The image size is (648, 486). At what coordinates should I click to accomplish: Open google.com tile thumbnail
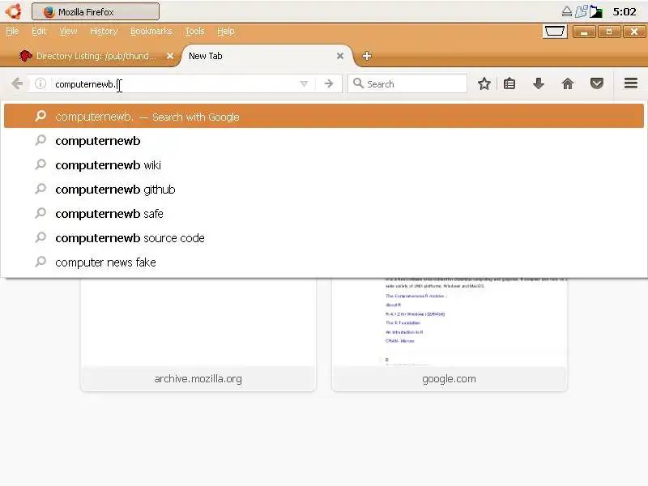[450, 322]
